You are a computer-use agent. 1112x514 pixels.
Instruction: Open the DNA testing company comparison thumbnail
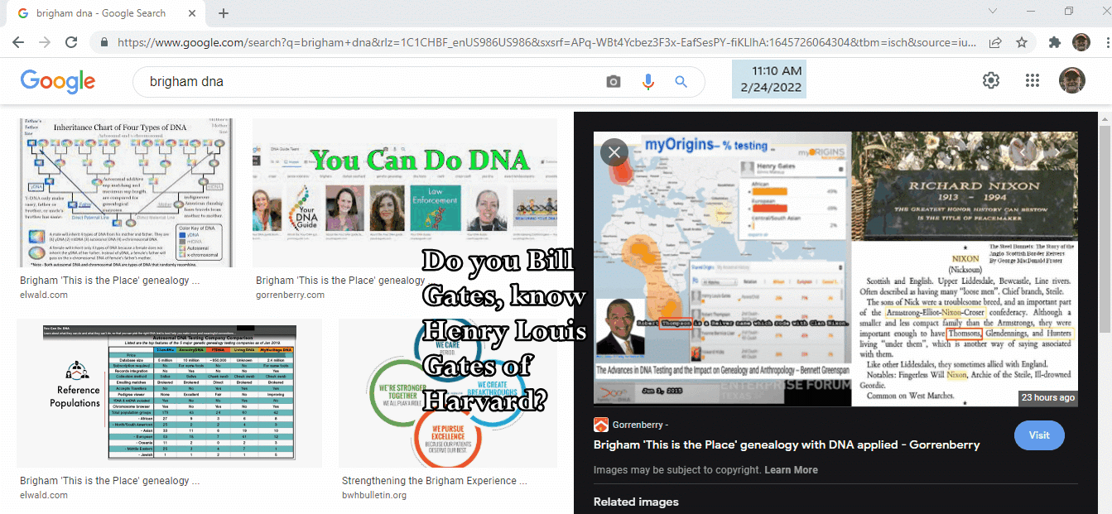tap(170, 394)
